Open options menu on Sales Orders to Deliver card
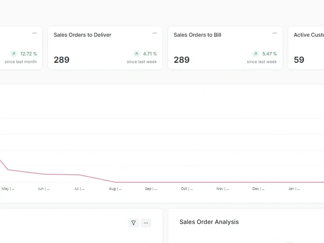Image resolution: width=324 pixels, height=243 pixels. click(154, 33)
